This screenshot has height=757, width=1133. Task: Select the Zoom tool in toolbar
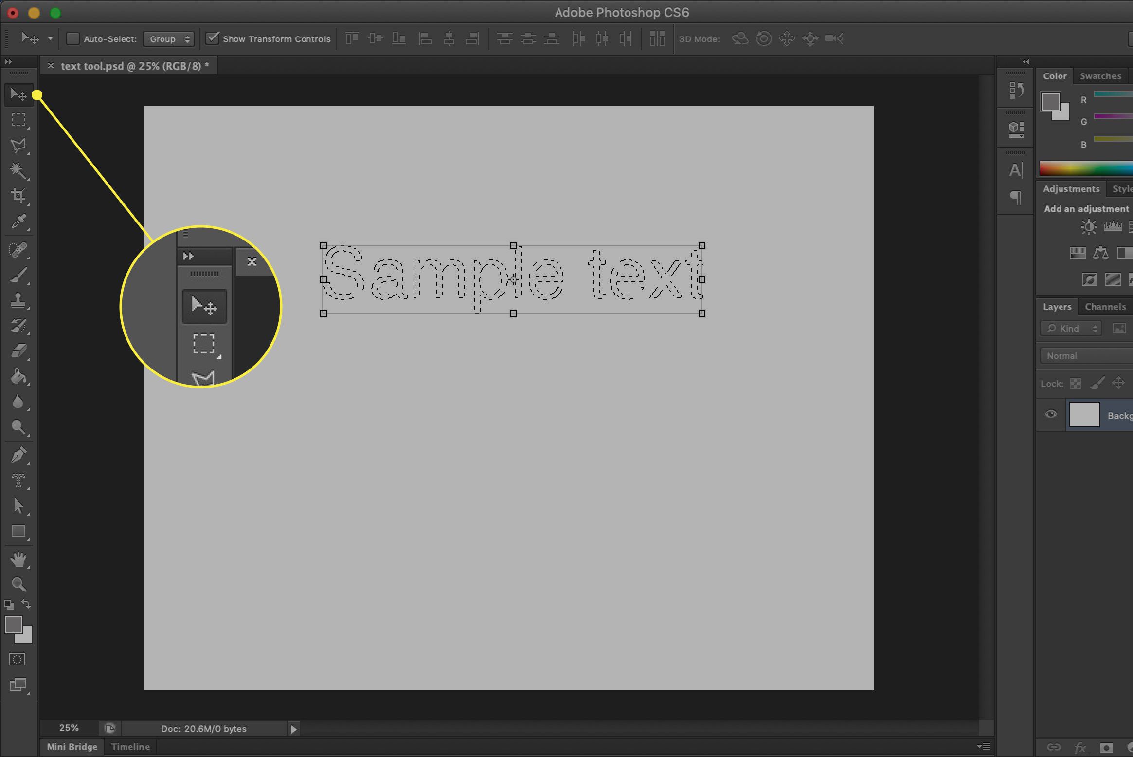tap(18, 585)
